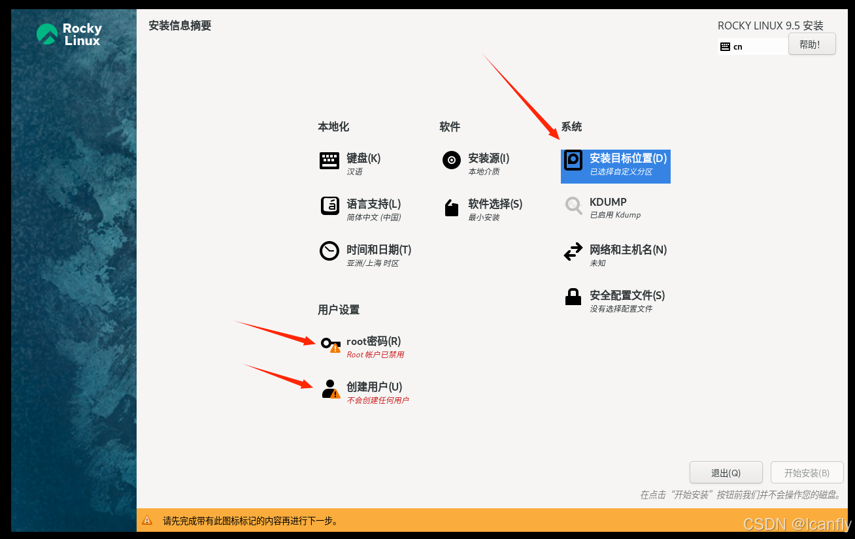855x539 pixels.
Task: Click the person icon for 创建用户(U)
Action: (x=330, y=389)
